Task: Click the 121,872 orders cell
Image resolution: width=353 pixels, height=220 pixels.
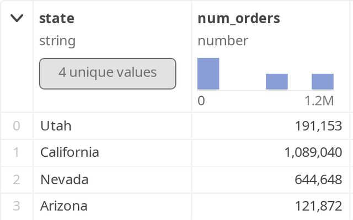Action: pos(319,206)
